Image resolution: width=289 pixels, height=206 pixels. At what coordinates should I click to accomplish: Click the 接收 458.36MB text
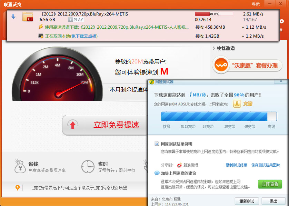pyautogui.click(x=210, y=27)
